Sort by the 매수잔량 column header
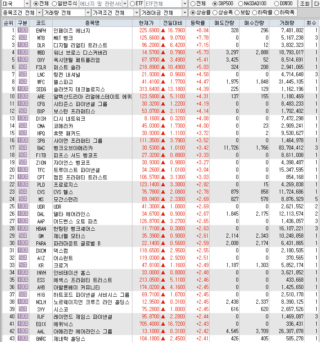The height and width of the screenshot is (342, 320). [x=254, y=23]
